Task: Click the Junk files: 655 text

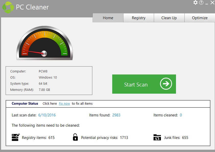Action: click(176, 138)
